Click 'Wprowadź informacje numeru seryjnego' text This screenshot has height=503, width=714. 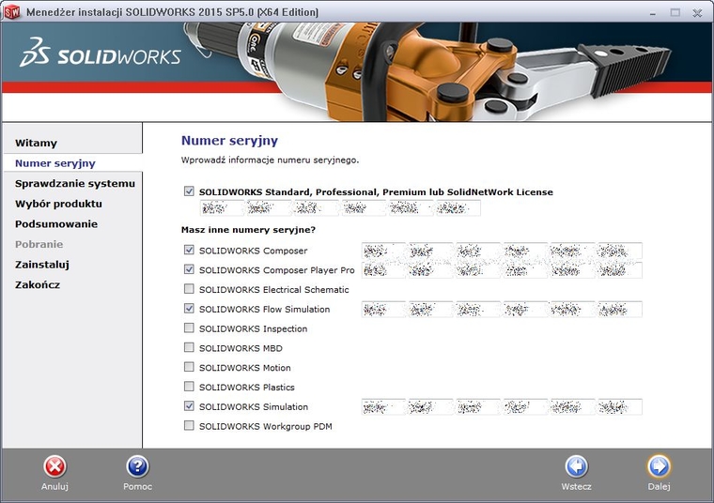click(x=270, y=160)
